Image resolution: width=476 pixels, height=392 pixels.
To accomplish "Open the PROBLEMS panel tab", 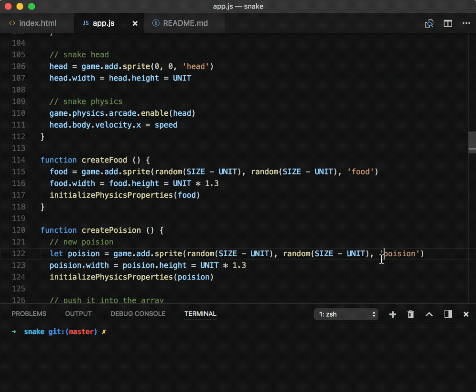I will tap(29, 314).
